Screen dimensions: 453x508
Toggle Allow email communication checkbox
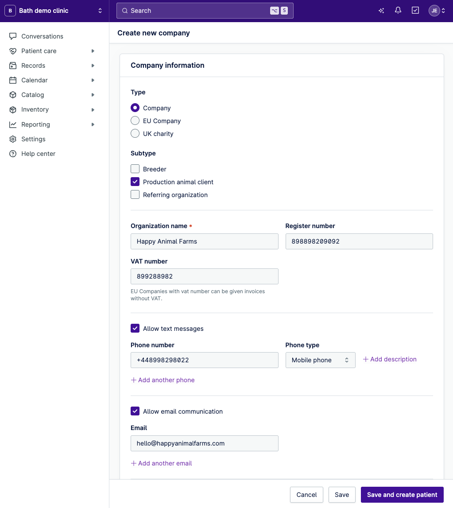(x=135, y=411)
